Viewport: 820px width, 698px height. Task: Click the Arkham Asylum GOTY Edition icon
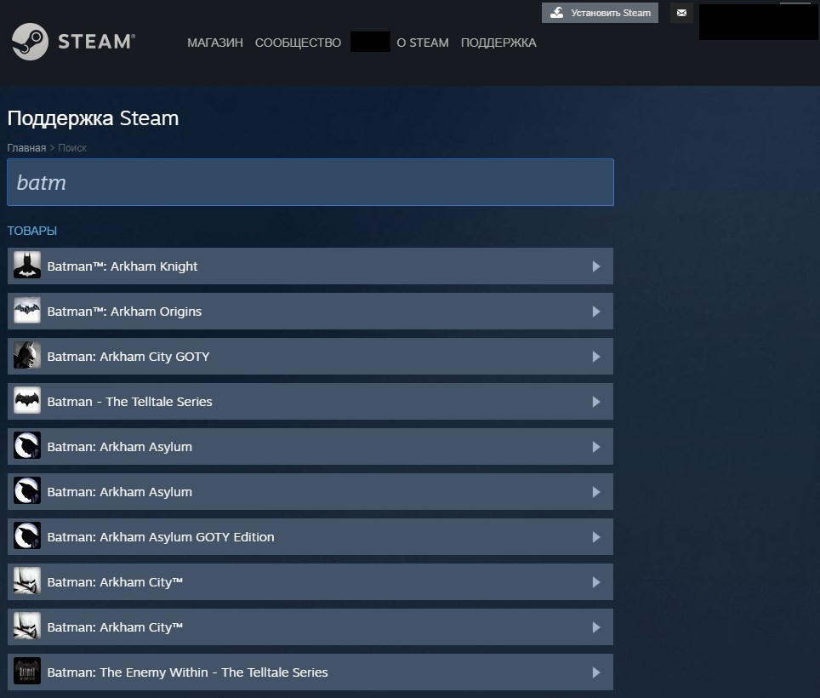tap(27, 535)
